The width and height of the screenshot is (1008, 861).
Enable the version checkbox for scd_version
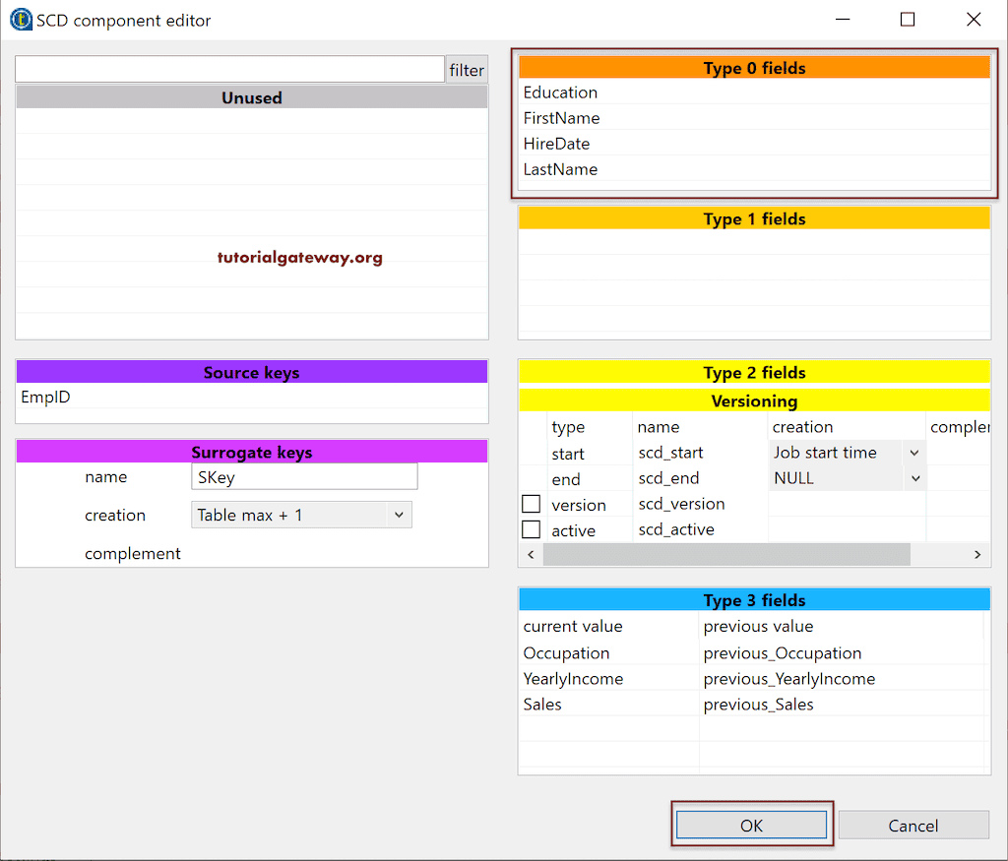[x=531, y=503]
